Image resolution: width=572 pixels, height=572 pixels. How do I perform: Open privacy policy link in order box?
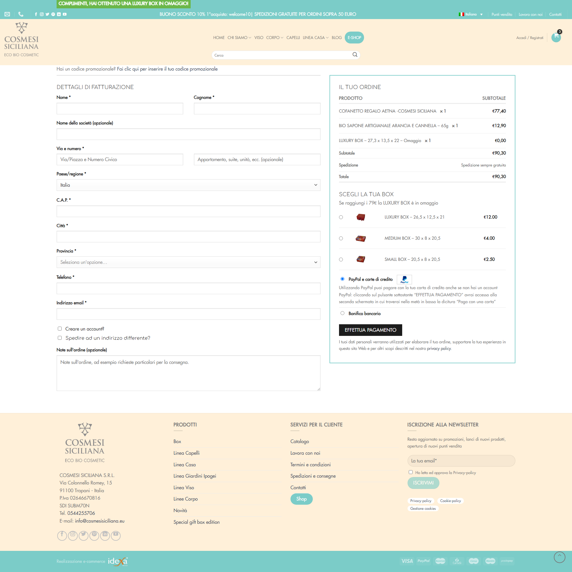439,348
